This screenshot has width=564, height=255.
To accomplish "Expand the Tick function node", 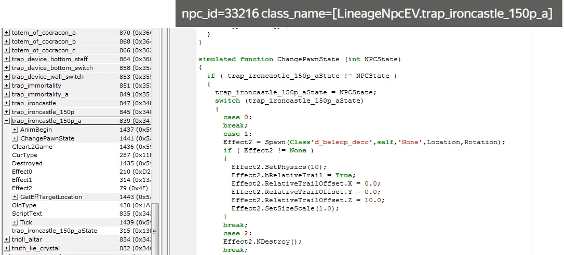I will coord(15,222).
